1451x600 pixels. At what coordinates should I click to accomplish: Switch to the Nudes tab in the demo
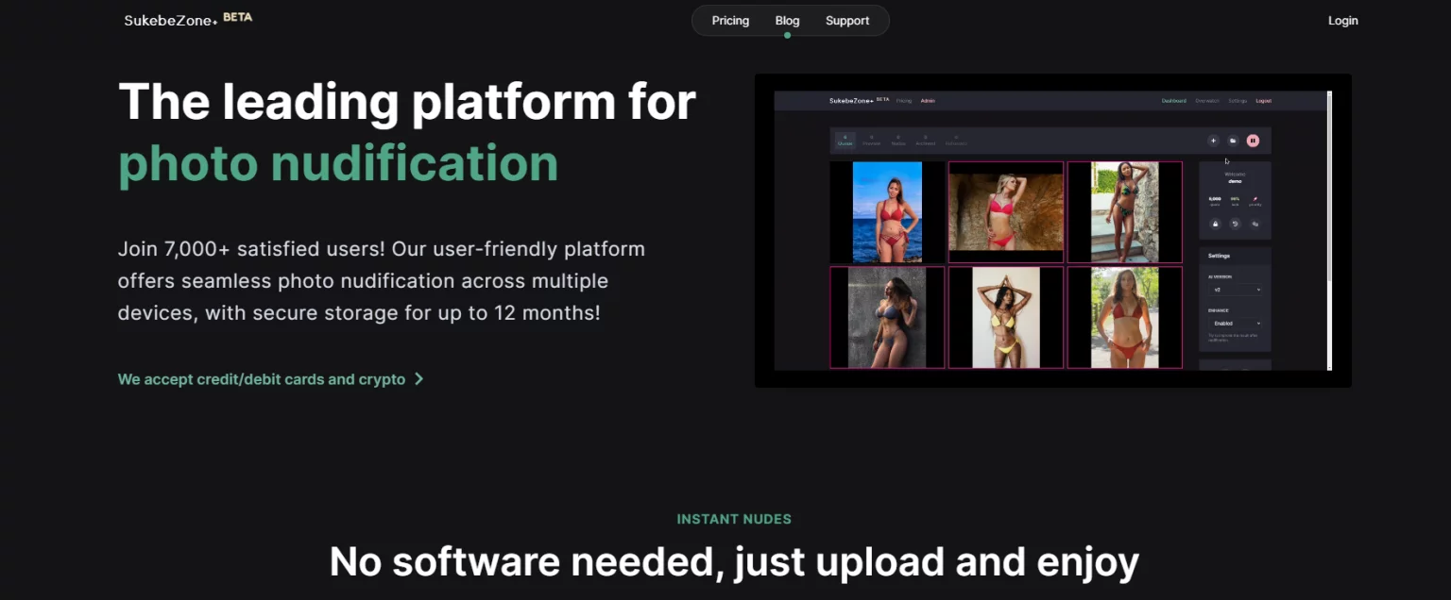click(897, 141)
